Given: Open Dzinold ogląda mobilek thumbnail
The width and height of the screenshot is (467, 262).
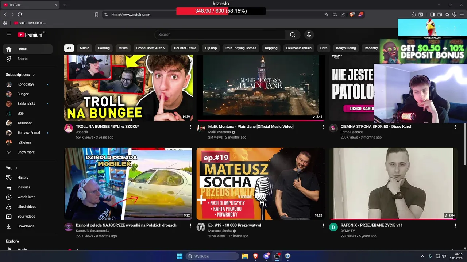Looking at the screenshot, I should pyautogui.click(x=128, y=183).
